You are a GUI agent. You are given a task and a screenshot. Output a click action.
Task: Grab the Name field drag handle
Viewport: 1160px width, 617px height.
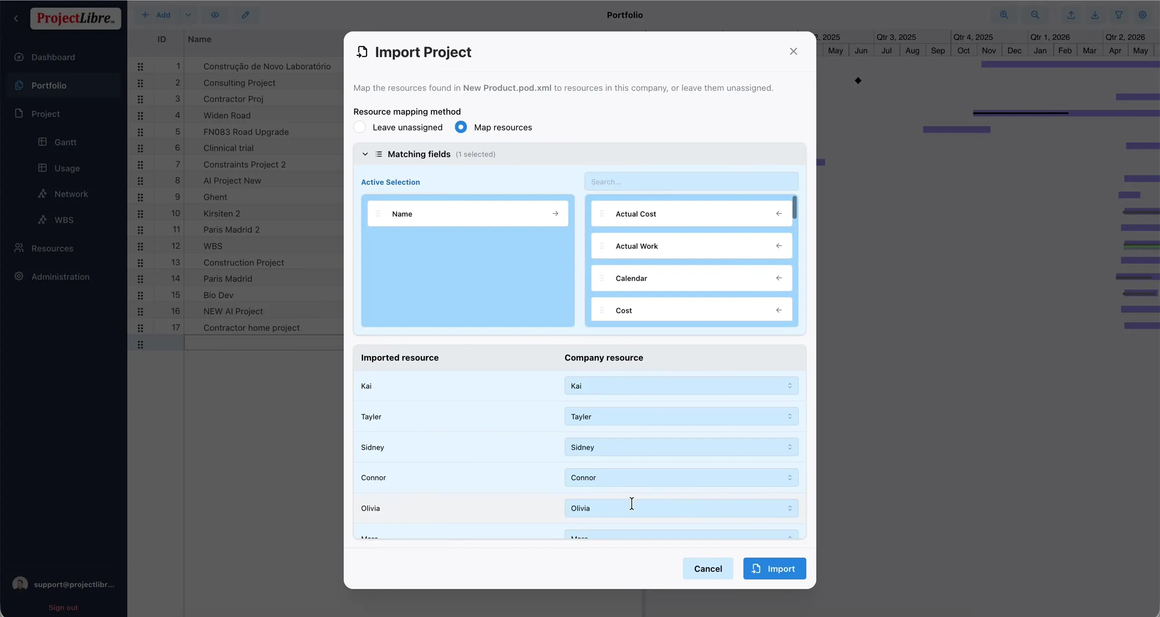point(378,214)
